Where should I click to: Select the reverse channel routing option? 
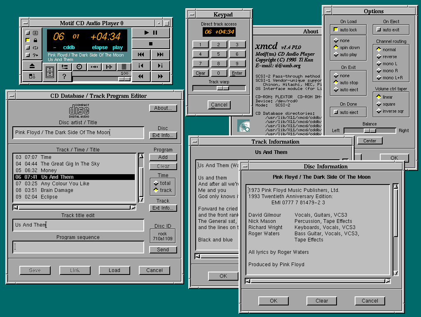379,57
